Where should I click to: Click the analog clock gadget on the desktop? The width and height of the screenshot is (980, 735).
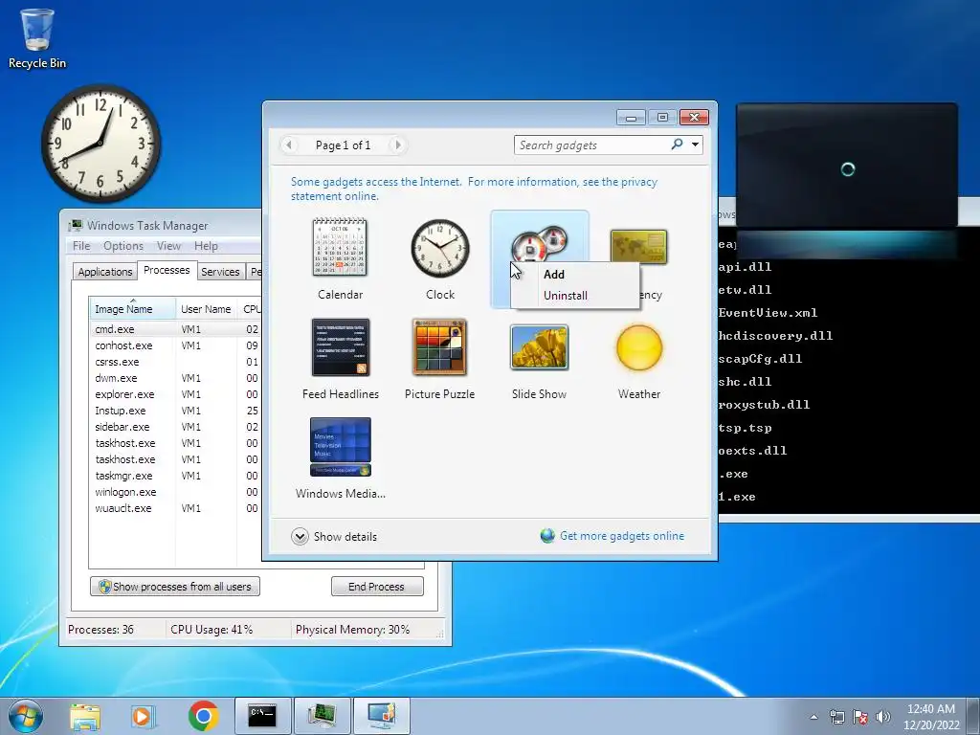(x=100, y=144)
